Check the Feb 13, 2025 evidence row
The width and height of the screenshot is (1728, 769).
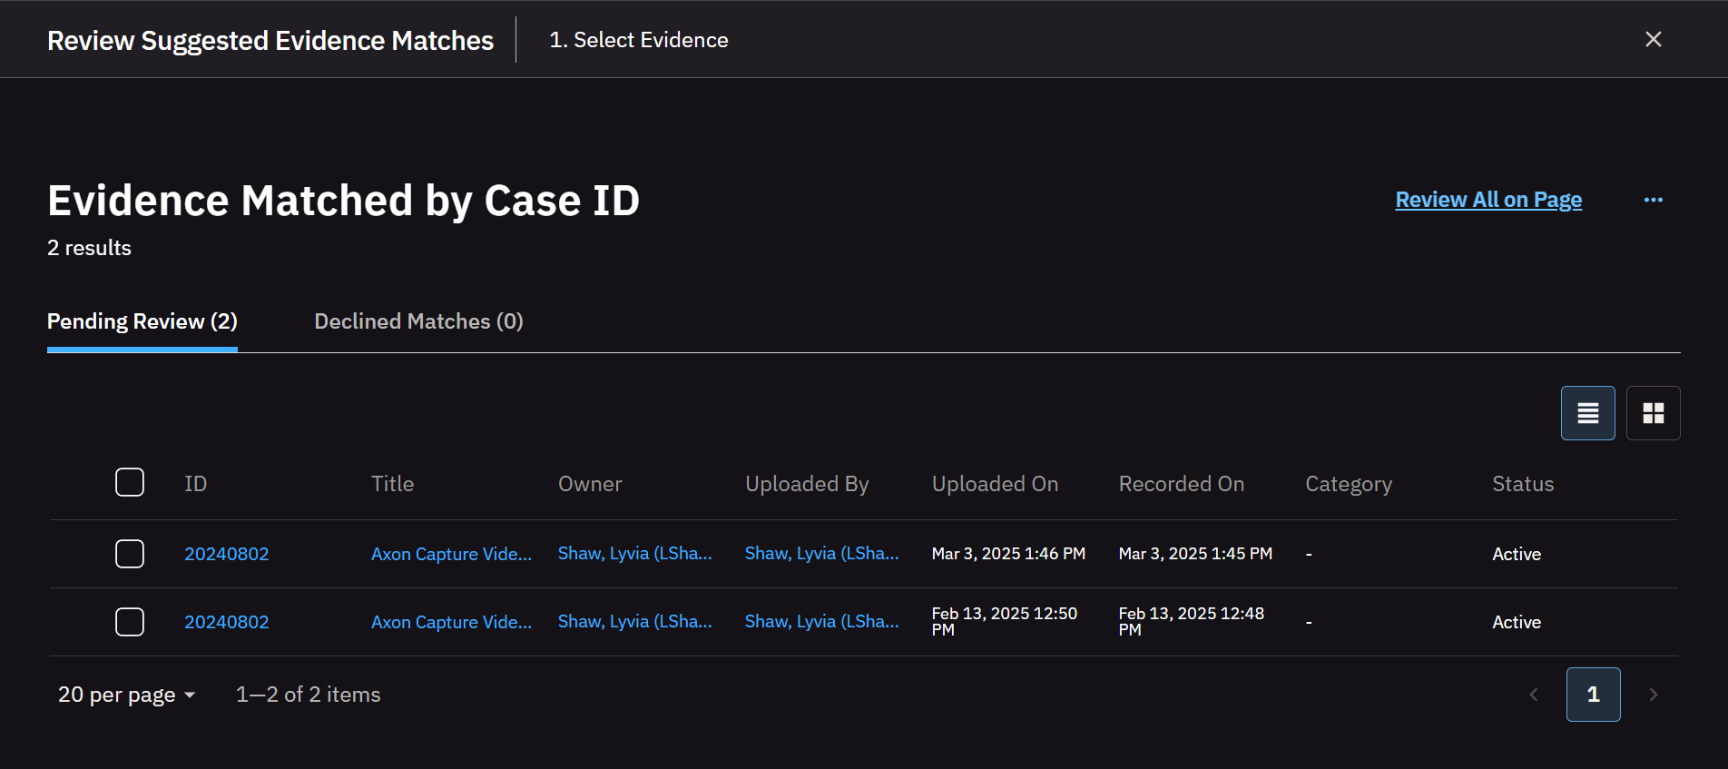130,622
